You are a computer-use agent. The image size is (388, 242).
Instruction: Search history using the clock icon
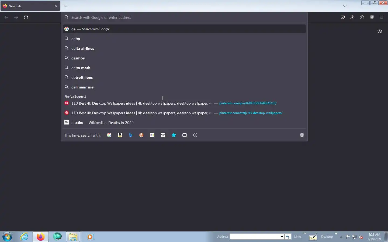195,135
